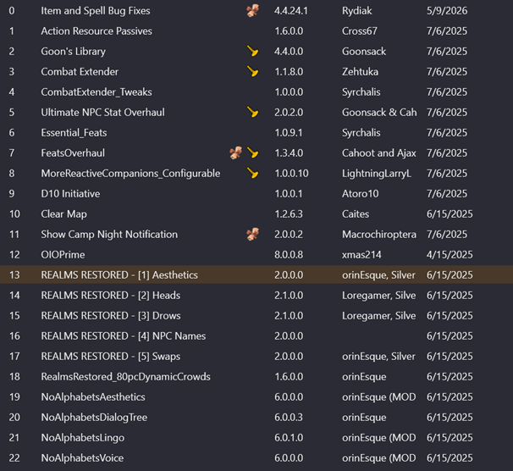Click the override icon on FeatsOverhaul row
Viewport: 513px width, 471px height.
[235, 152]
